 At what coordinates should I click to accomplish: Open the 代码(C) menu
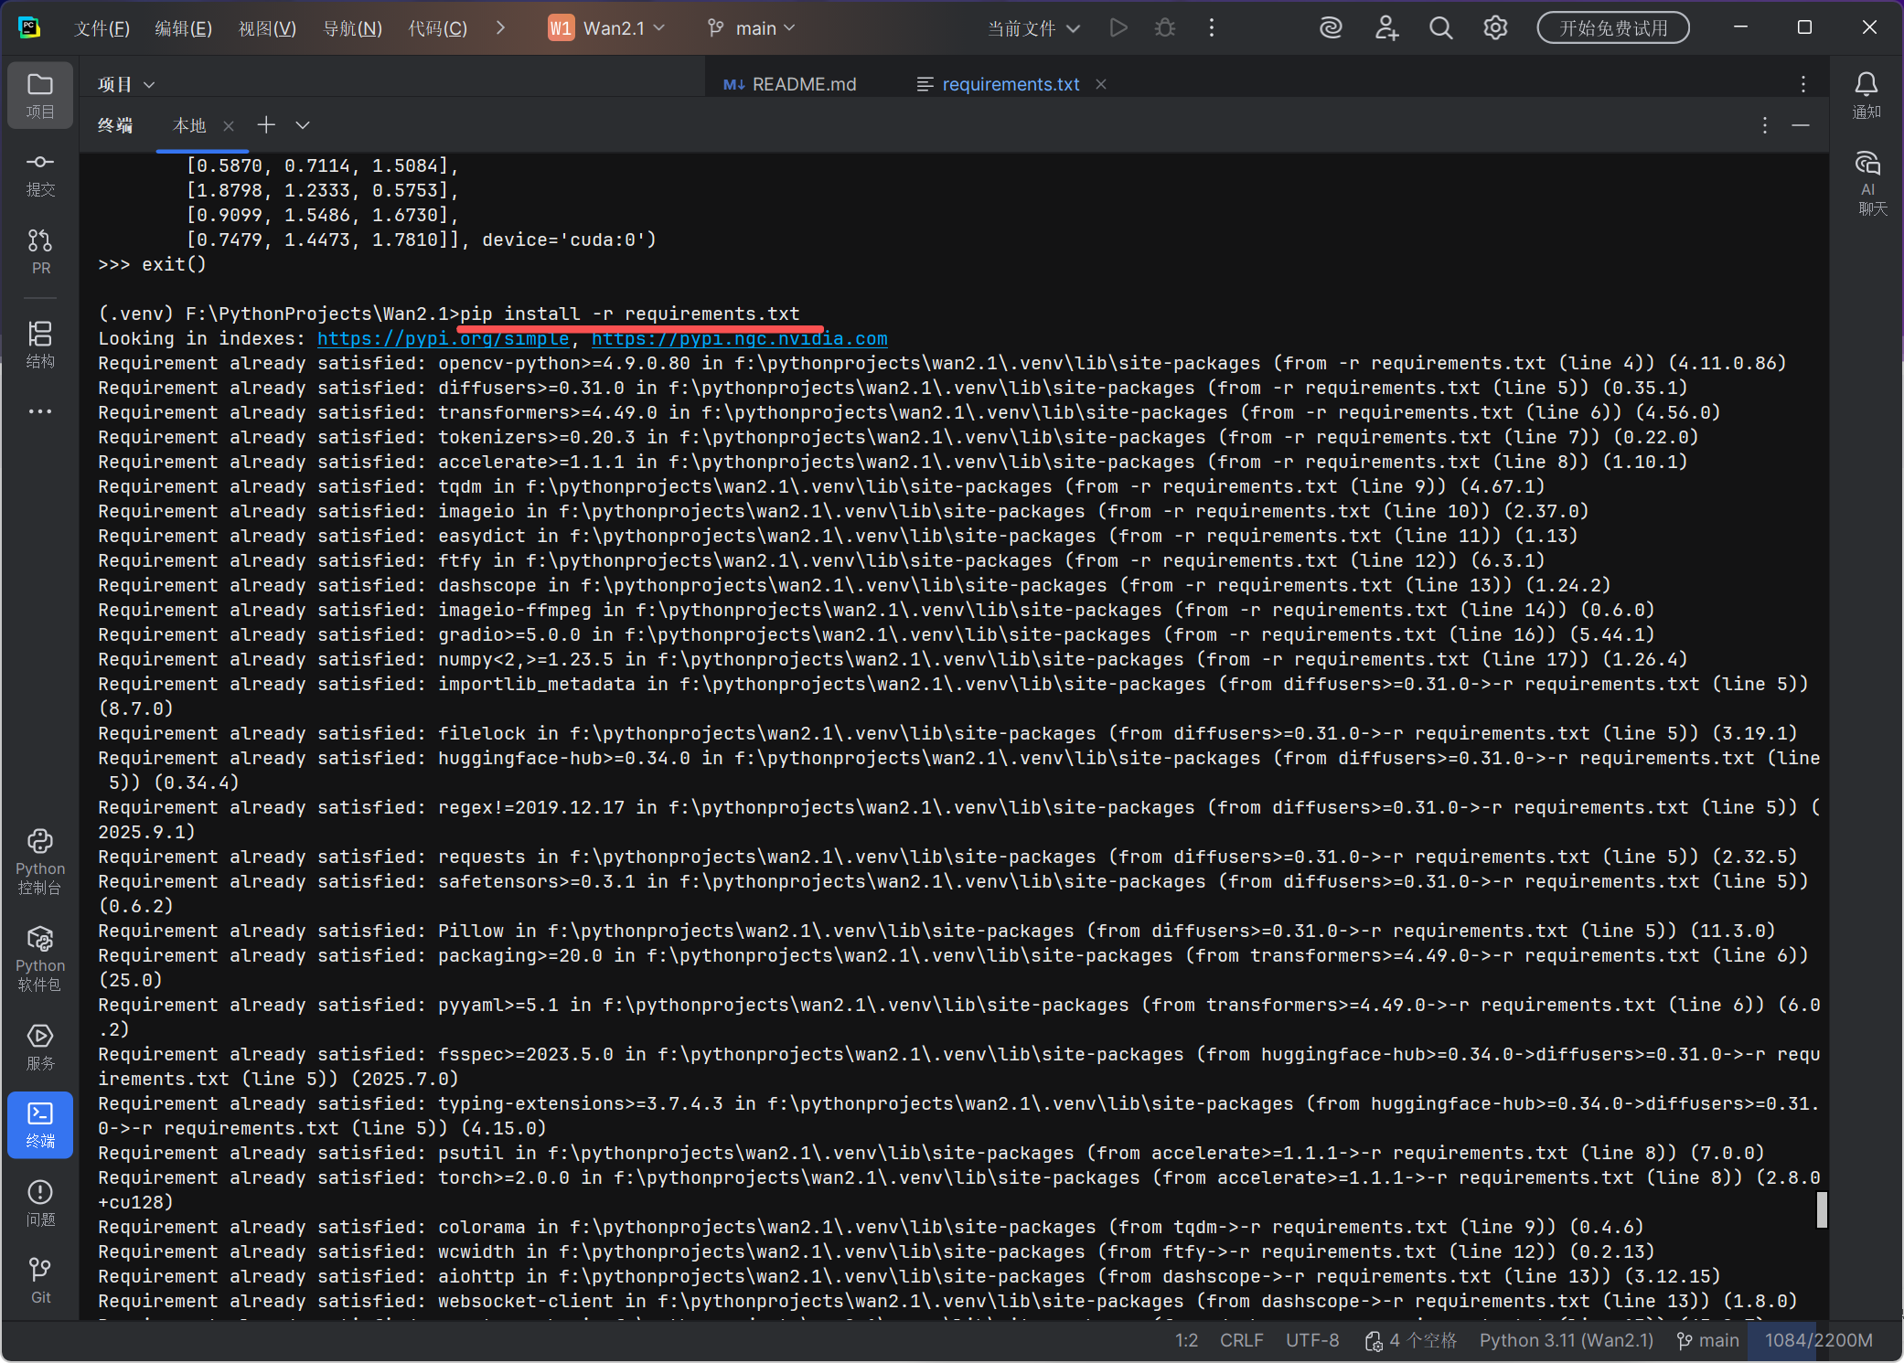click(437, 28)
